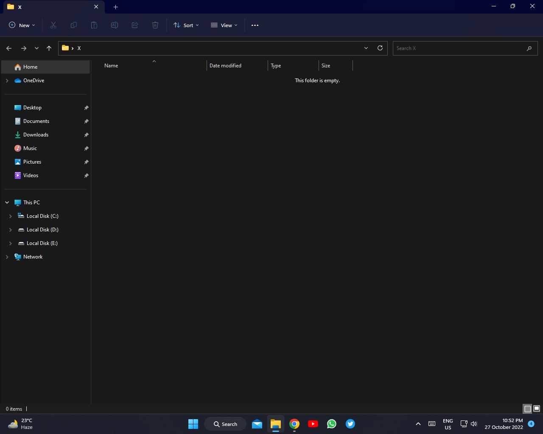
Task: Expand Local Disk (C:) node
Action: [11, 216]
